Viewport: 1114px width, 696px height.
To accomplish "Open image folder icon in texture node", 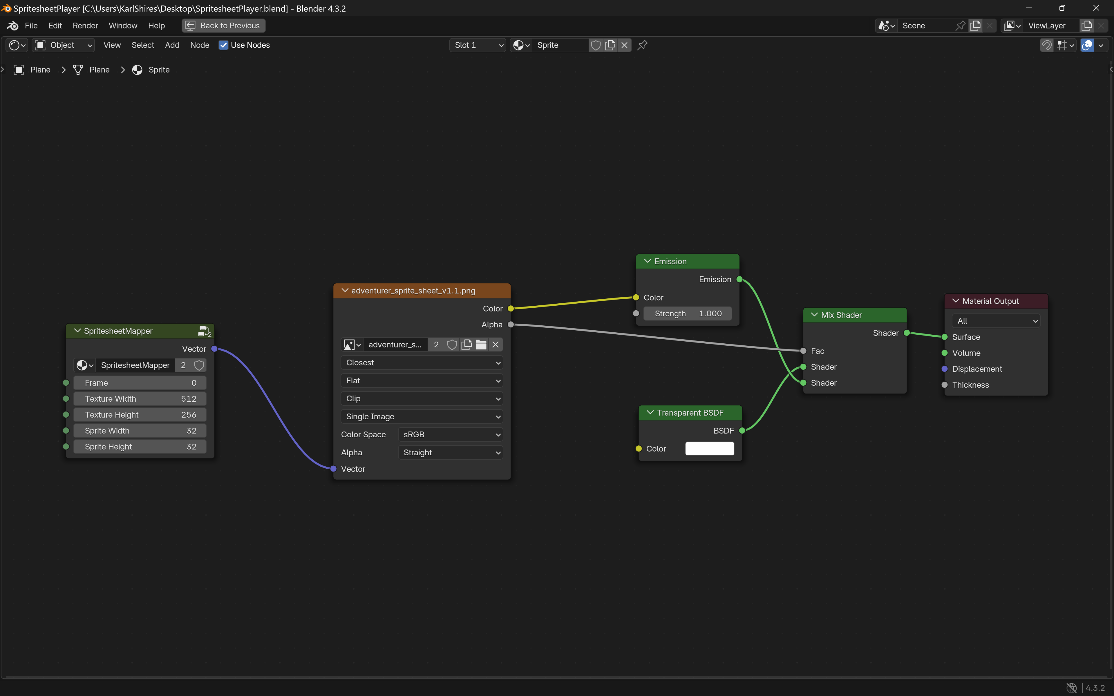I will tap(481, 345).
